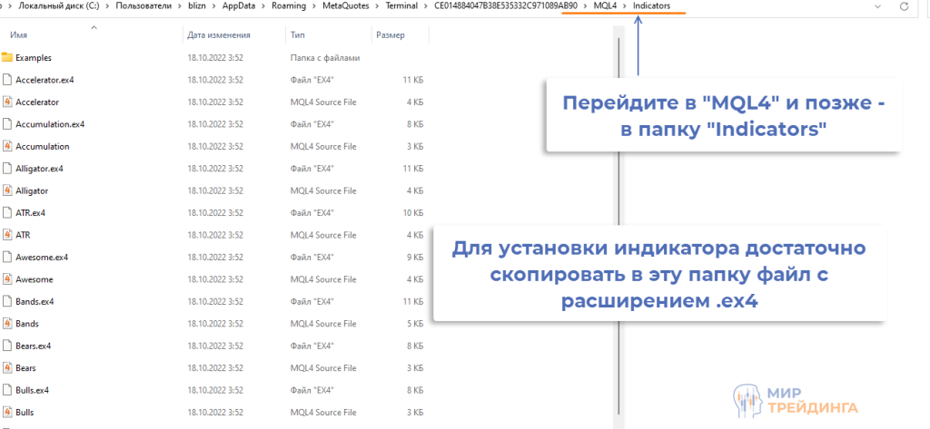
Task: Click the Awesome source file icon
Action: tap(7, 279)
